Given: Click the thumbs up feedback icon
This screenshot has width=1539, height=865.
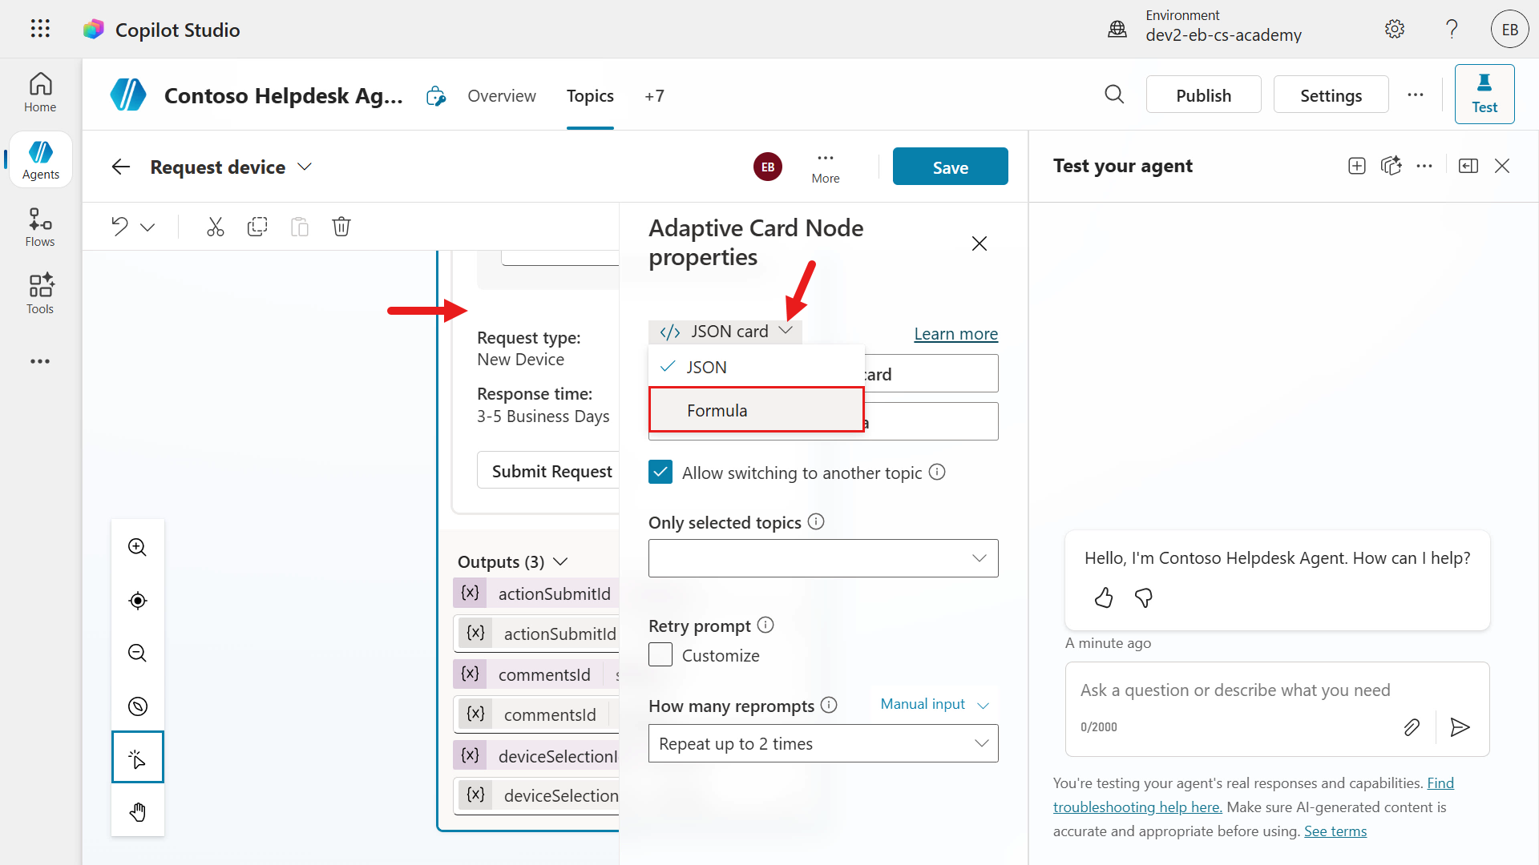Looking at the screenshot, I should 1104,597.
